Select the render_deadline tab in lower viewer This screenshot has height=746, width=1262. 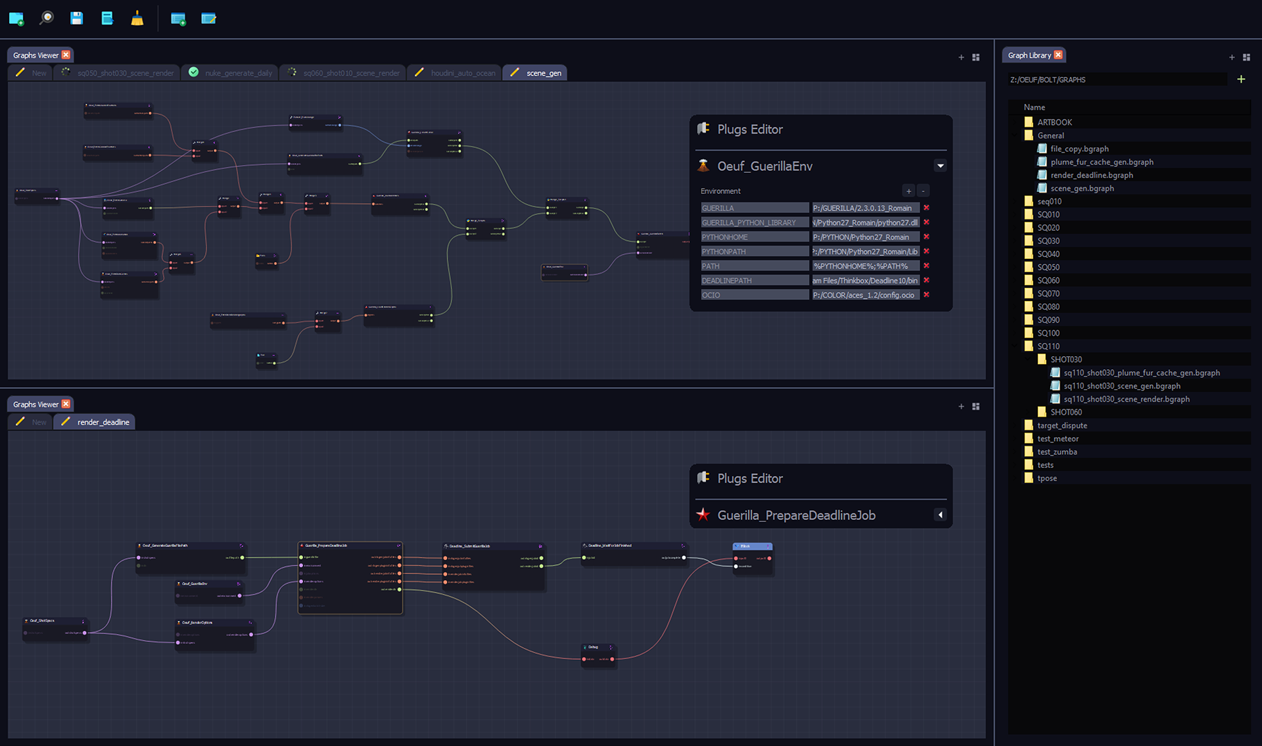[x=95, y=422]
